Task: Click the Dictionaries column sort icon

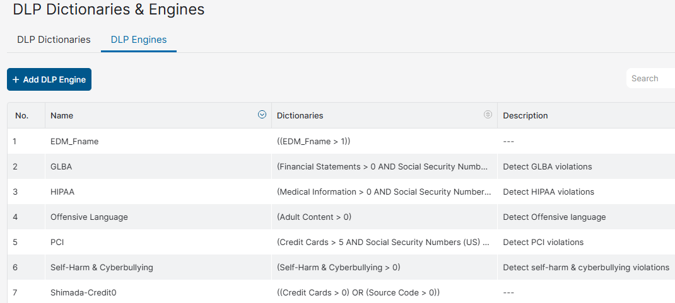Action: [x=488, y=114]
